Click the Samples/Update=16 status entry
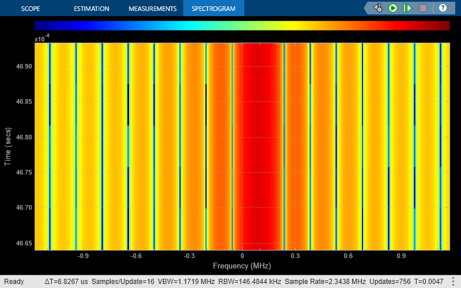Viewport: 461px width, 288px height. point(123,282)
